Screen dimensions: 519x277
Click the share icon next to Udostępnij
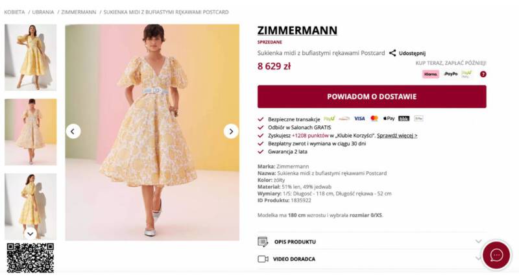tap(392, 53)
